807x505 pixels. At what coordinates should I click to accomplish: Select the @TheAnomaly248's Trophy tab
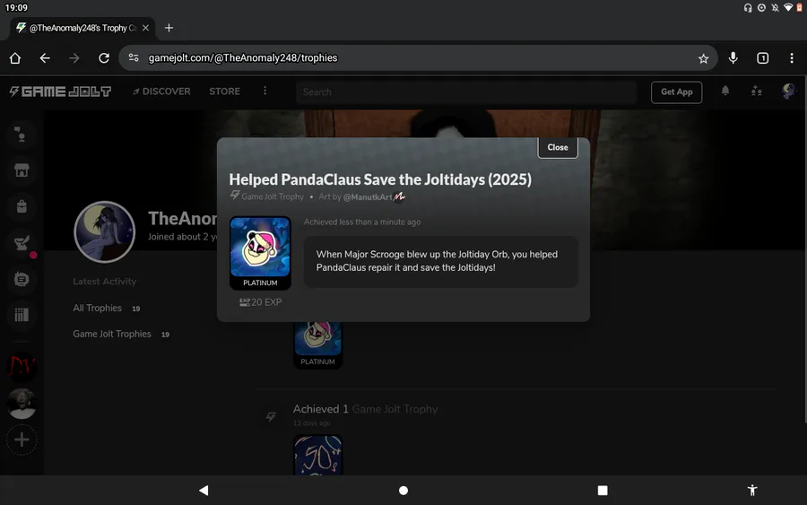click(82, 28)
